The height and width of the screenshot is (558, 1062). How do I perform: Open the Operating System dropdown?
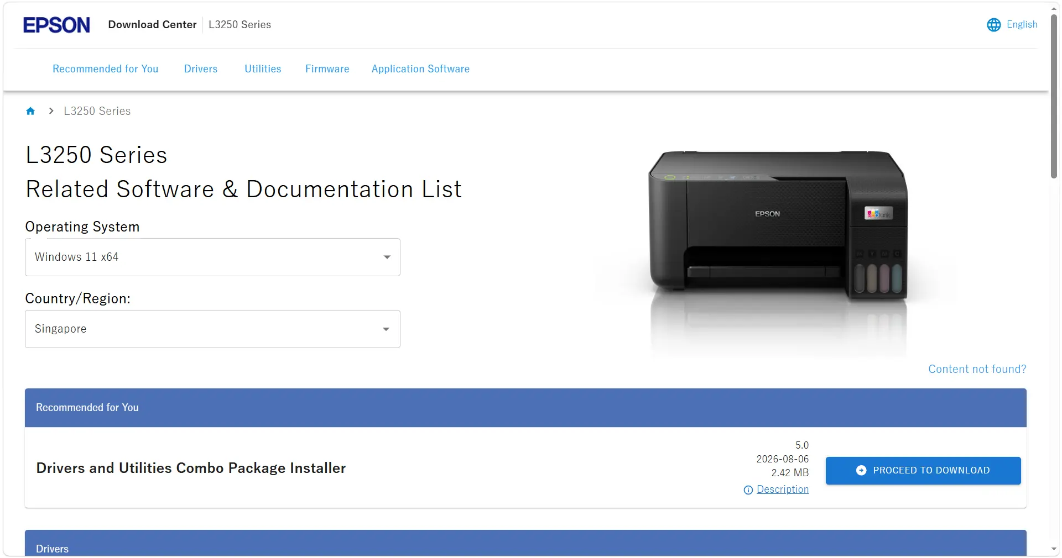tap(212, 257)
